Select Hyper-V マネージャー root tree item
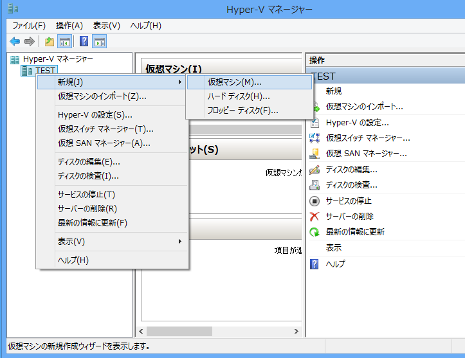This screenshot has height=358, width=465. [58, 59]
